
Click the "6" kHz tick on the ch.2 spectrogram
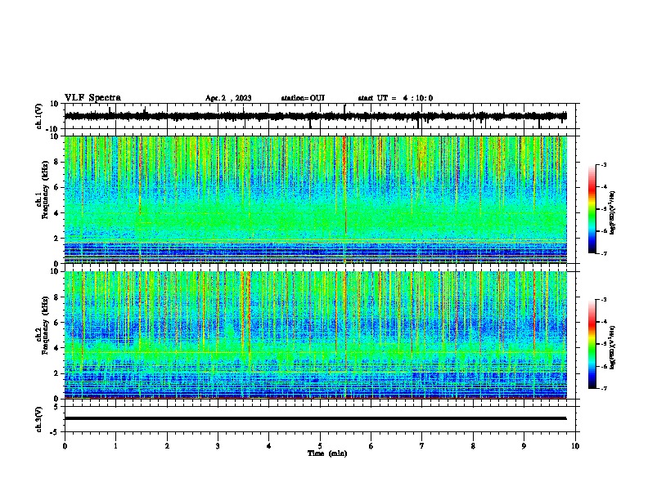click(x=56, y=323)
